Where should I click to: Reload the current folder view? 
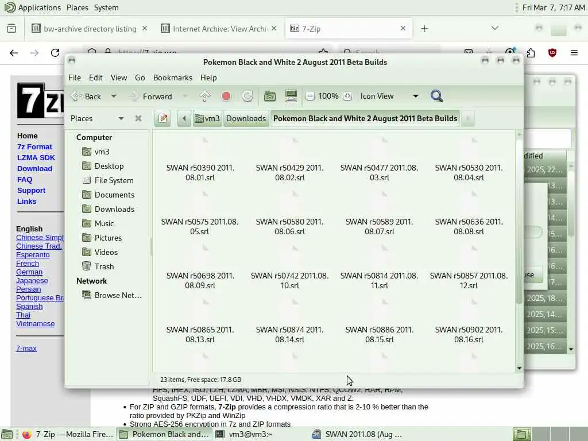247,96
